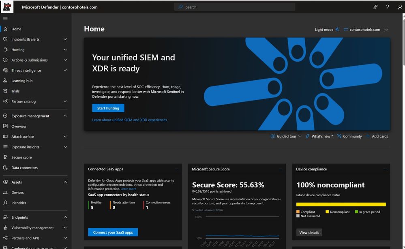405x249 pixels.
Task: Click the Threat intelligence icon
Action: [5, 70]
